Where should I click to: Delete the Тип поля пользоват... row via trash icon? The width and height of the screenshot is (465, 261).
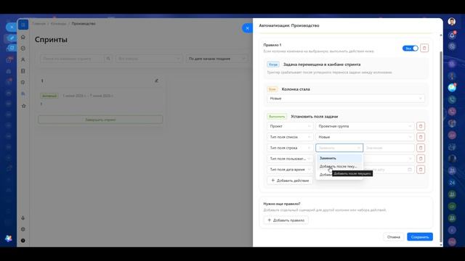421,159
